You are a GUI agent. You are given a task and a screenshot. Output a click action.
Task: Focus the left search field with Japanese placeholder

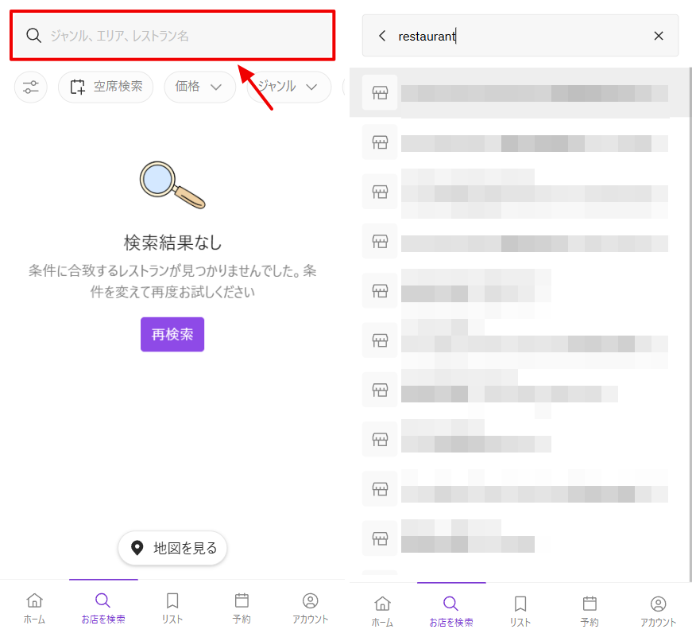[183, 36]
